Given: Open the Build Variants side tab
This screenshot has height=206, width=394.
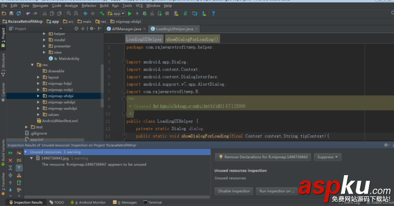Looking at the screenshot, I should tap(3, 152).
